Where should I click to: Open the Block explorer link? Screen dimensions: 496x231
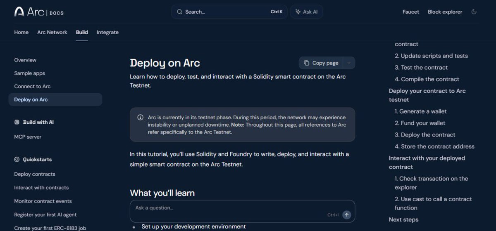pyautogui.click(x=445, y=12)
